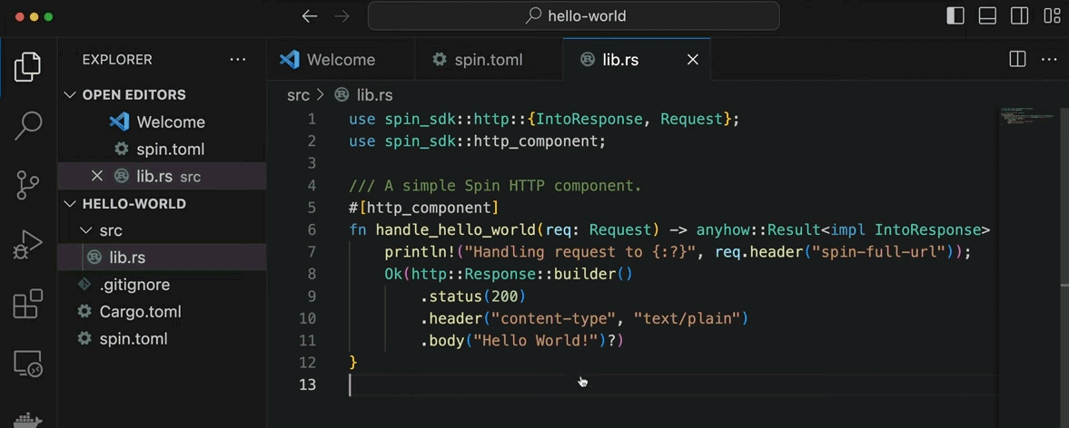Select lib.rs src in Open Editors
The image size is (1069, 428).
pos(163,176)
